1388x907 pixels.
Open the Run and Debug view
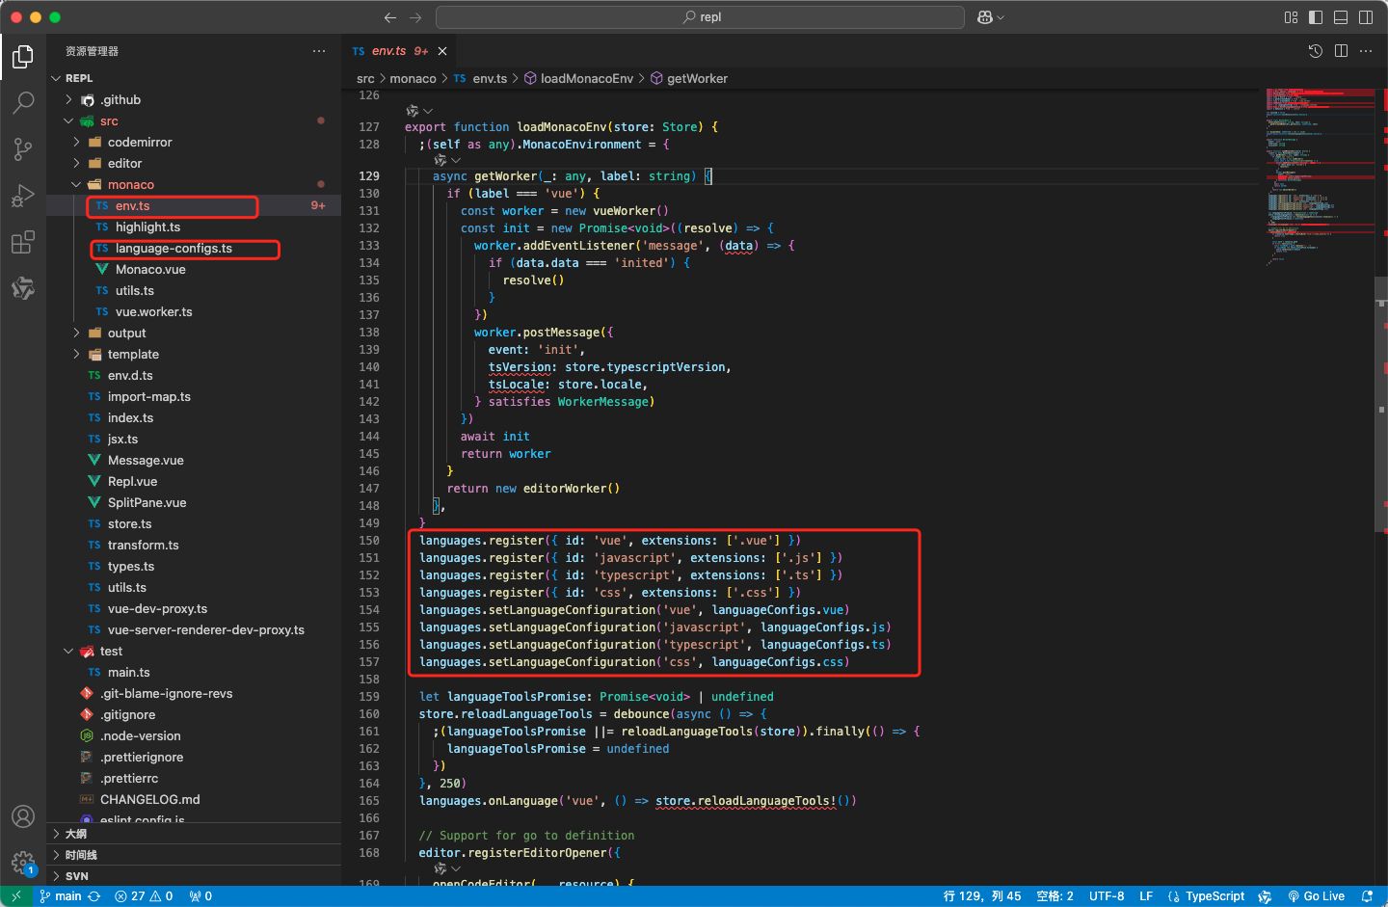(23, 196)
